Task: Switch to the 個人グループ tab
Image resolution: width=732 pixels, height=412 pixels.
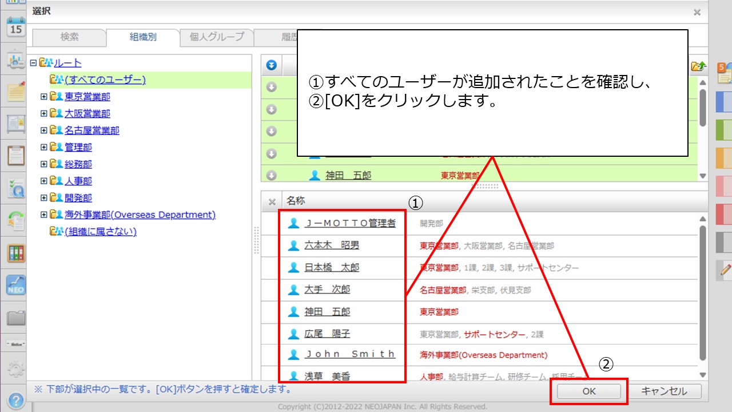Action: [x=216, y=37]
